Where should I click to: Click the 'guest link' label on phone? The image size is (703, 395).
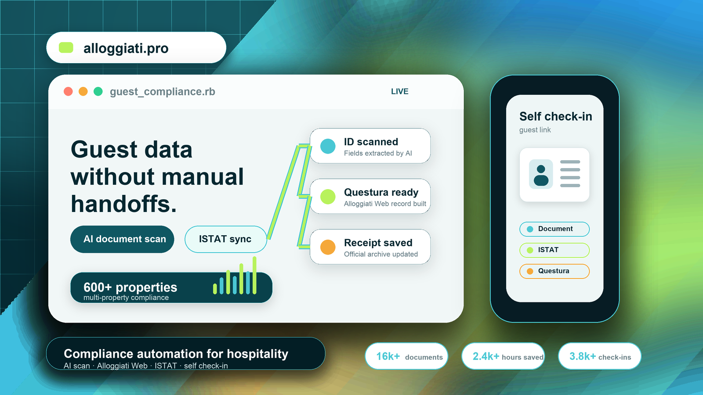(535, 130)
